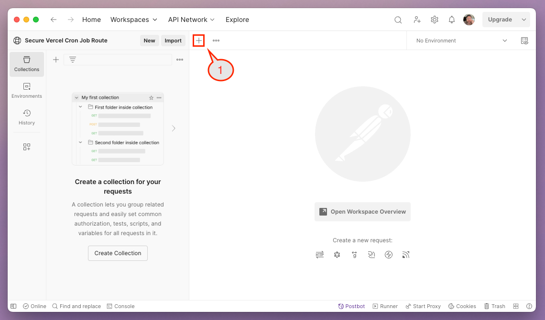
Task: Switch to the Environments sidebar tab
Action: (x=27, y=90)
